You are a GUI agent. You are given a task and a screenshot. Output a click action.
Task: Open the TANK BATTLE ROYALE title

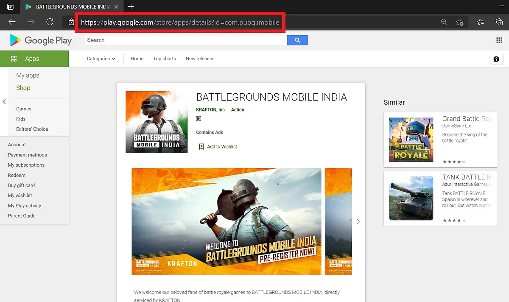click(467, 177)
